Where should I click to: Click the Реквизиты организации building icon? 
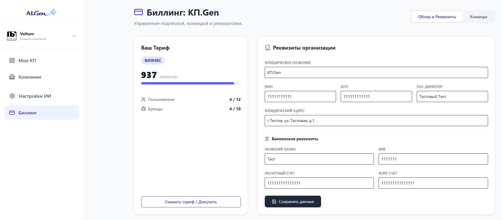(x=267, y=48)
